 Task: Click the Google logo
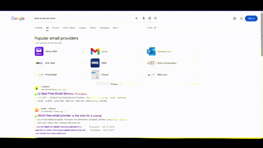pyautogui.click(x=18, y=18)
